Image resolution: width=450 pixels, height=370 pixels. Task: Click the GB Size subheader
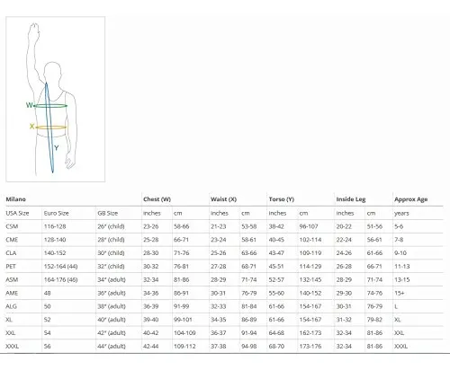click(x=107, y=213)
